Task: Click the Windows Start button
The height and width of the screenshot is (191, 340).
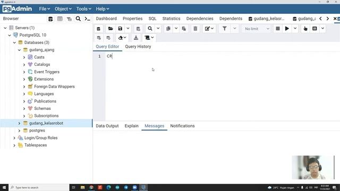Action: click(x=4, y=187)
